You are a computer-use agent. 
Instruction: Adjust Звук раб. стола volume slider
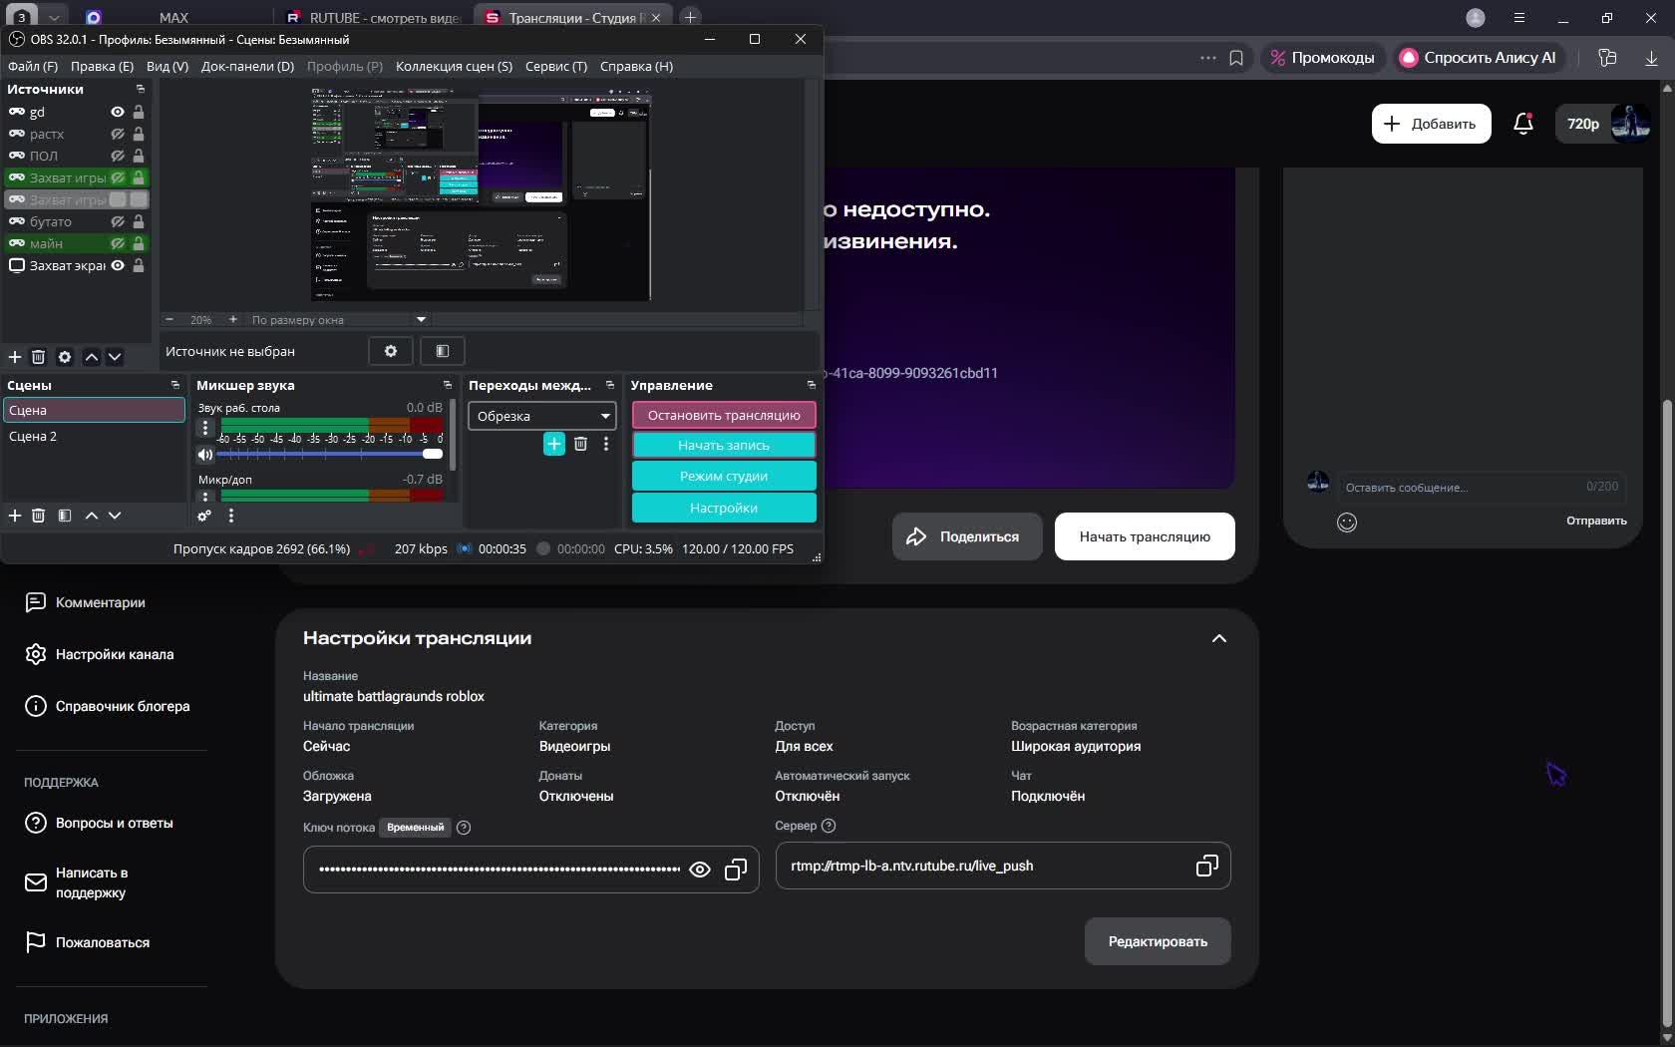tap(330, 455)
